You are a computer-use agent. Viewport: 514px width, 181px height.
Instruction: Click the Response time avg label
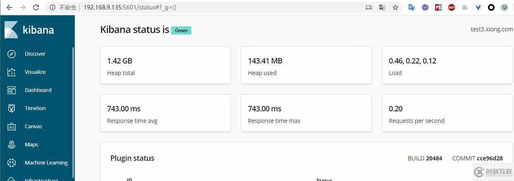coord(132,121)
